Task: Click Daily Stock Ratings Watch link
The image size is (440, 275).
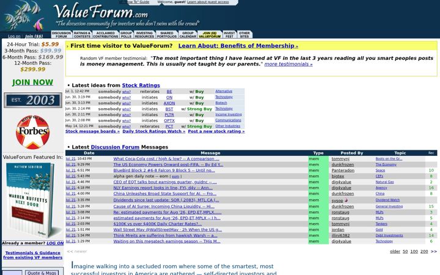Action: 154,131
